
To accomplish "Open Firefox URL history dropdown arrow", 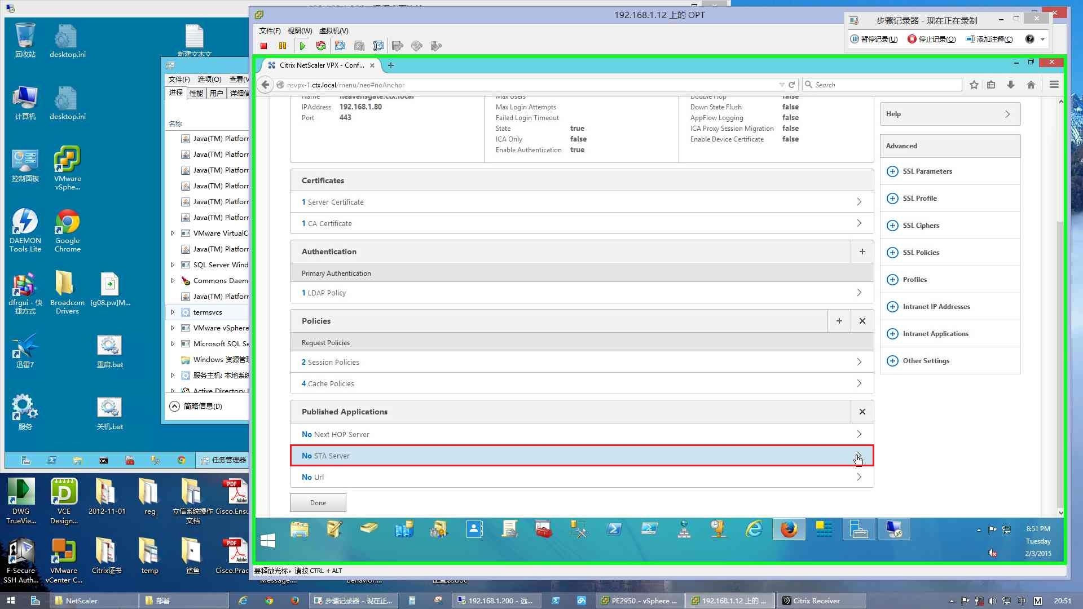I will (x=782, y=85).
